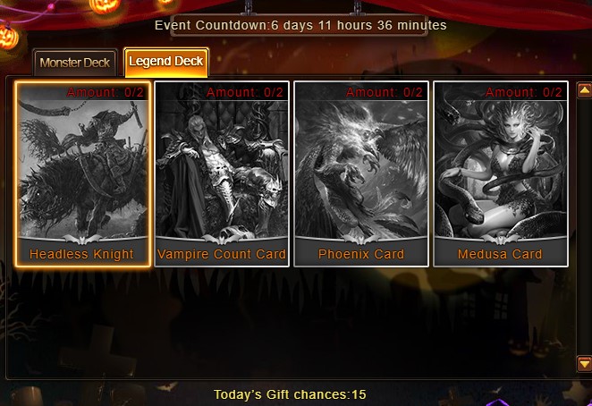The height and width of the screenshot is (406, 592).
Task: Click the Medusa Card name label
Action: (x=500, y=254)
